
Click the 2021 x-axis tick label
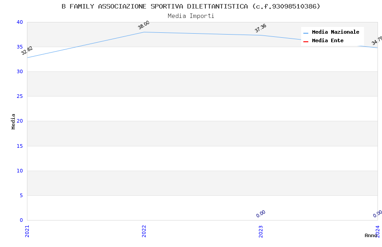pos(27,231)
